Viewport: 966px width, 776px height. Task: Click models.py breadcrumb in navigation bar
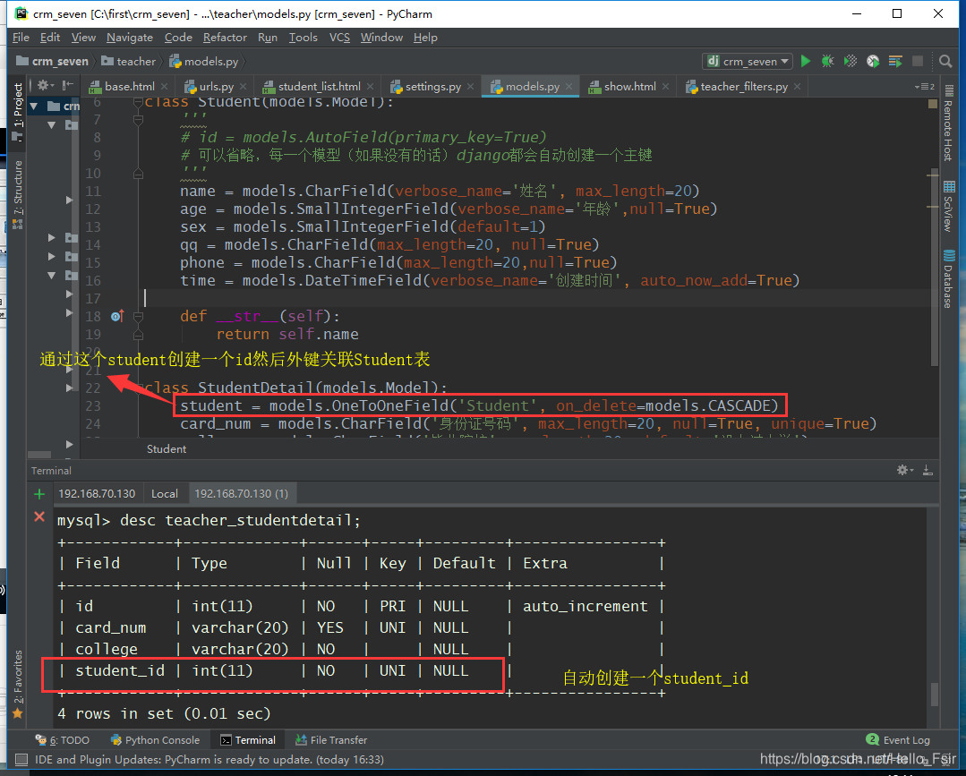(204, 62)
